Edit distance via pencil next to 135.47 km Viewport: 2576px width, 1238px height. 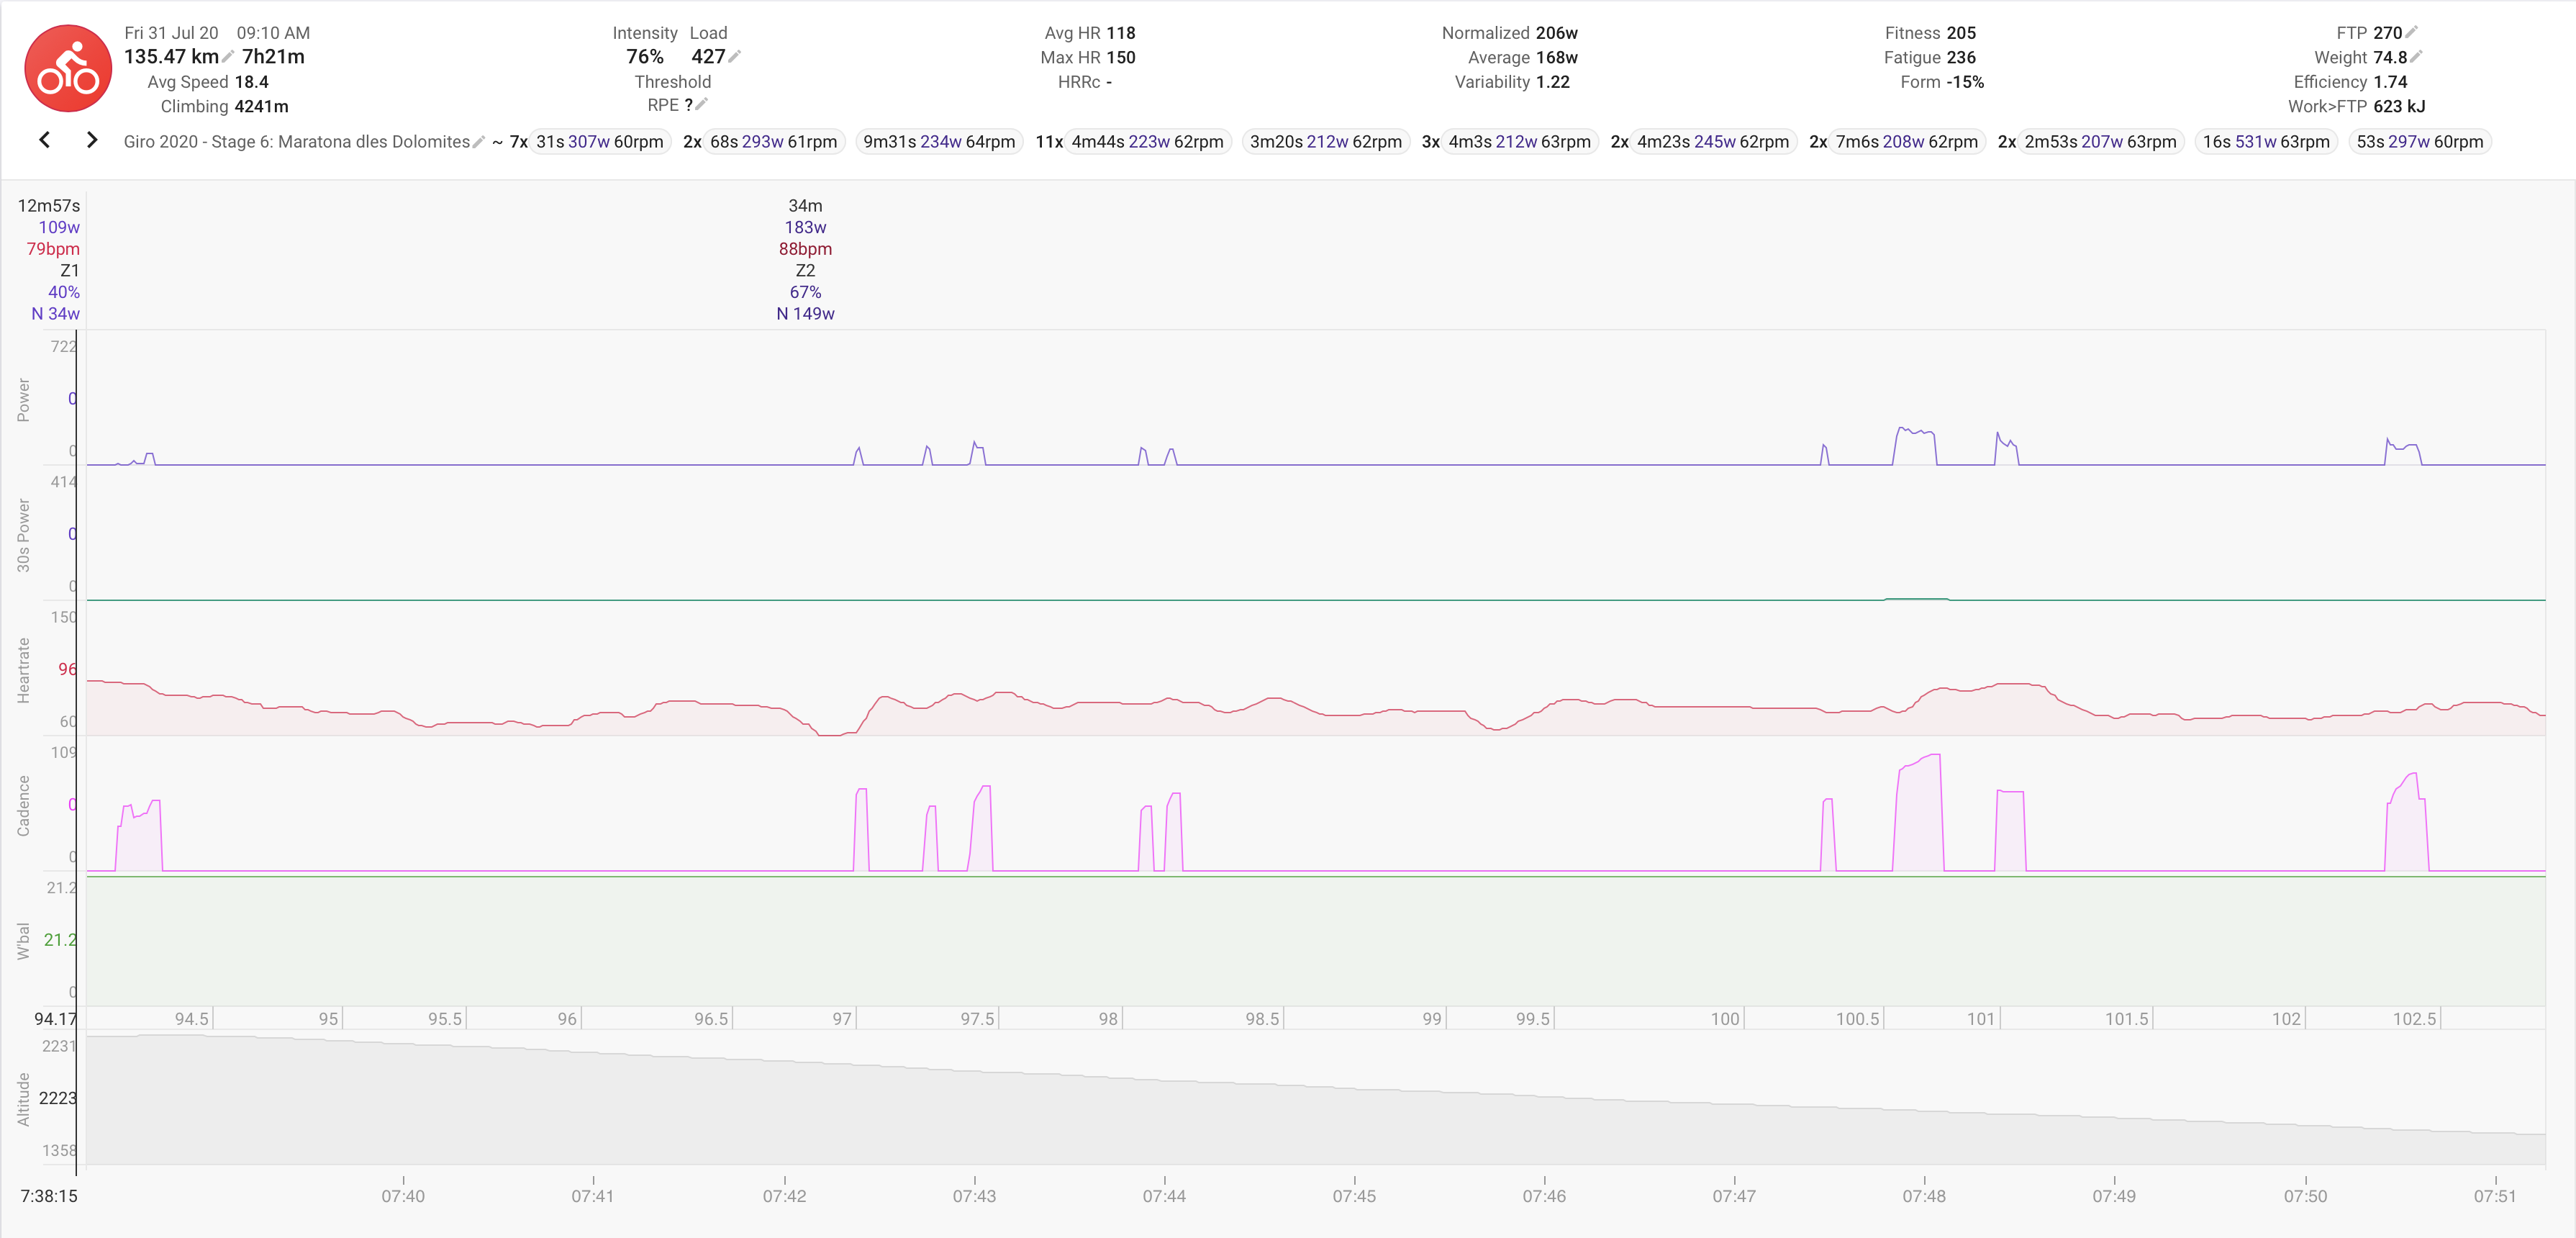coord(228,56)
